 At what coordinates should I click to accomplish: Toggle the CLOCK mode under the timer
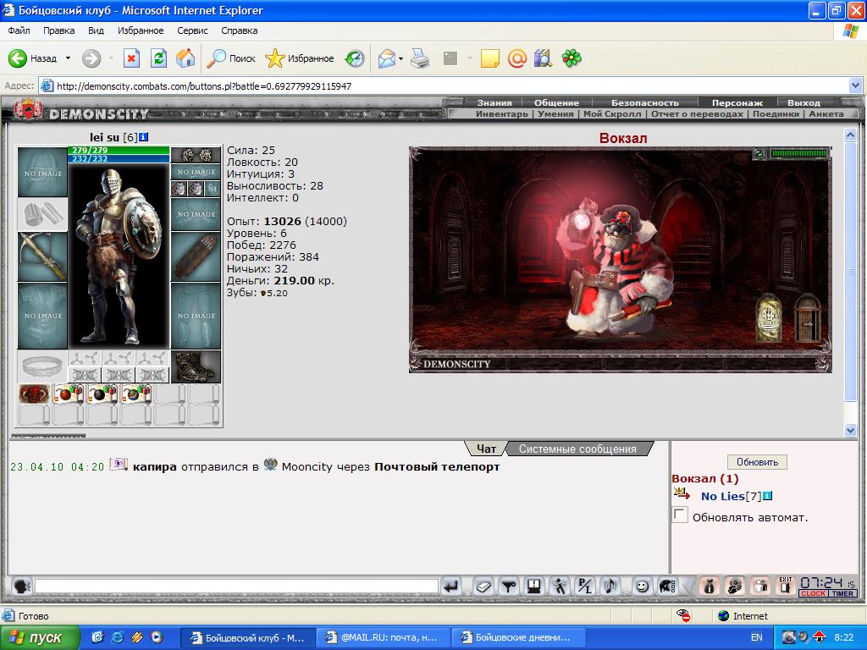click(813, 593)
